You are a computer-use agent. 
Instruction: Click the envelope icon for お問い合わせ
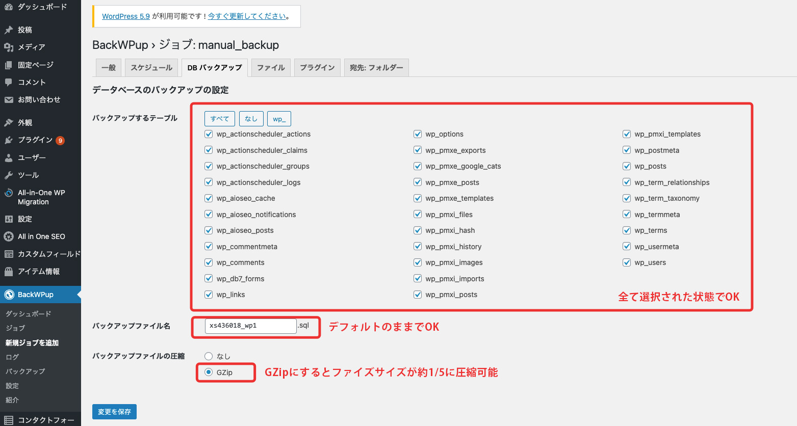coord(9,100)
